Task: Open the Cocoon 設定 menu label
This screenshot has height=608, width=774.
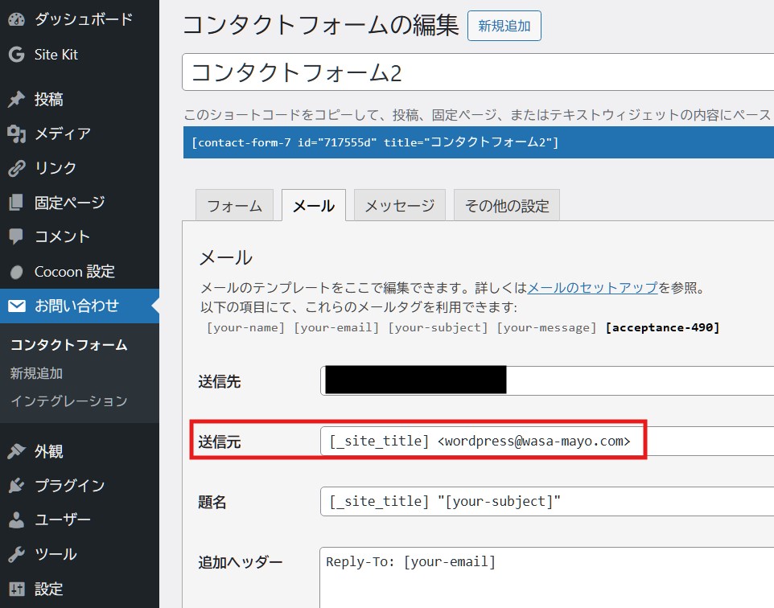Action: (x=75, y=272)
